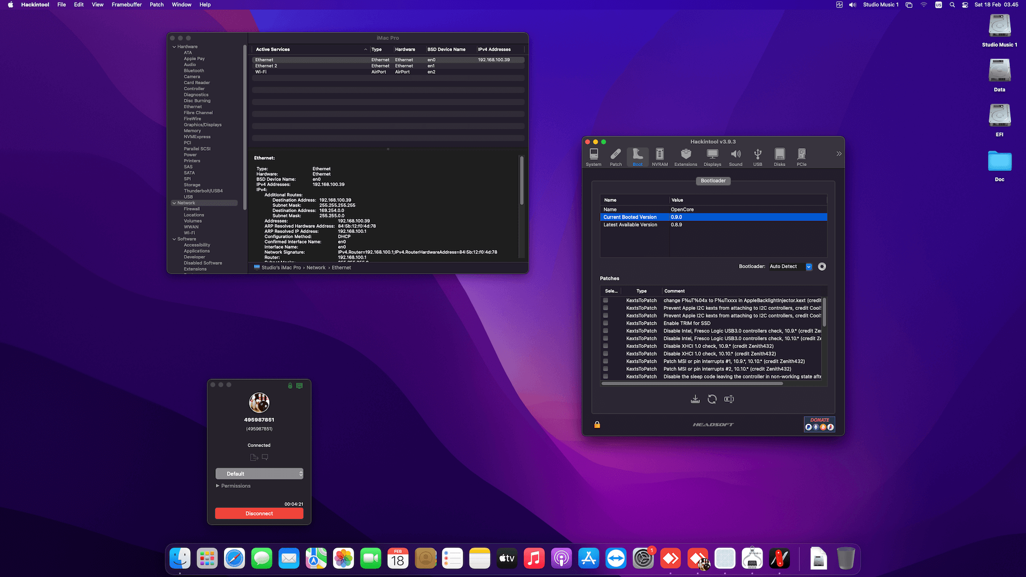Image resolution: width=1026 pixels, height=577 pixels.
Task: Click the Donate button in Hackintool
Action: click(x=819, y=424)
